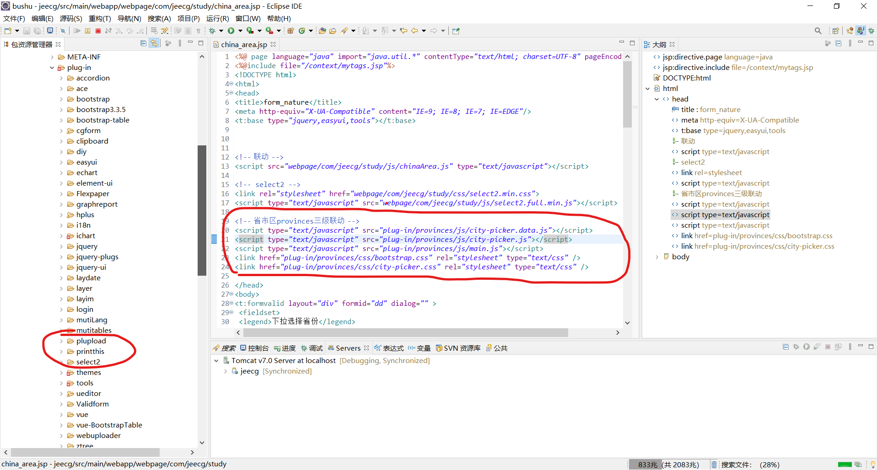Click the Debug bug icon in toolbar

click(x=212, y=31)
